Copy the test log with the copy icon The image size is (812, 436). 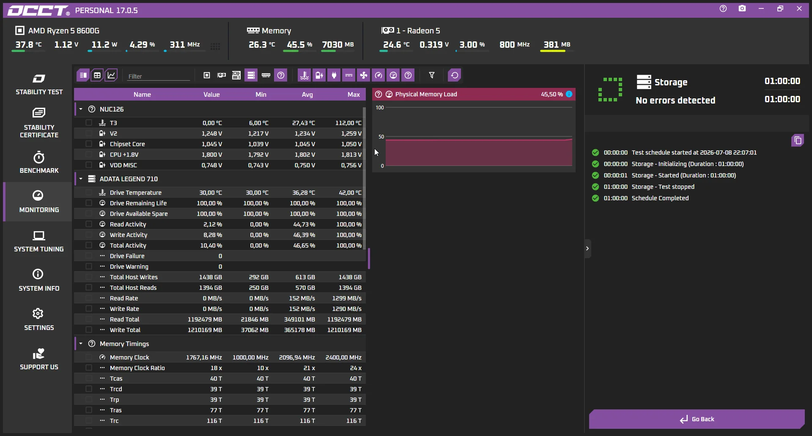[798, 140]
